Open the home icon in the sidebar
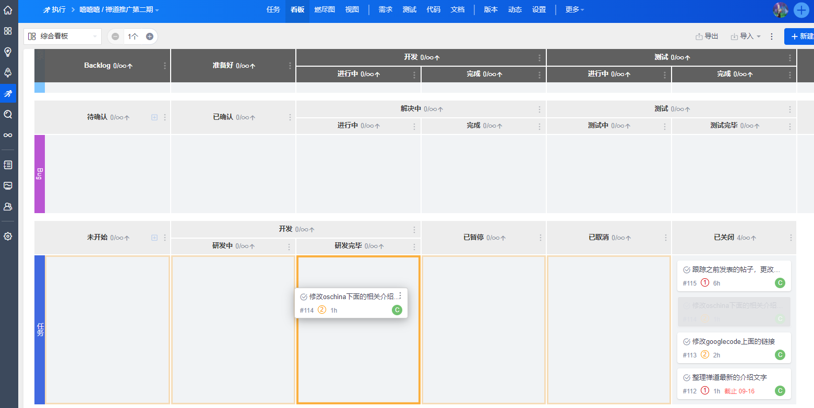Screen dimensions: 814x408 [x=8, y=10]
